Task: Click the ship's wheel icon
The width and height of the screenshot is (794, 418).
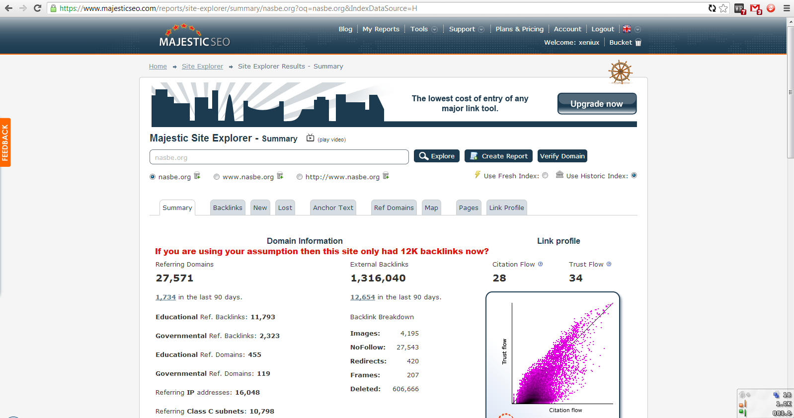Action: coord(620,72)
